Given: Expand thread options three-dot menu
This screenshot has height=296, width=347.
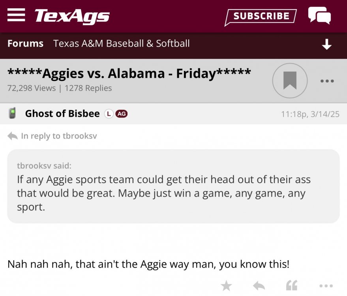Looking at the screenshot, I should click(327, 81).
